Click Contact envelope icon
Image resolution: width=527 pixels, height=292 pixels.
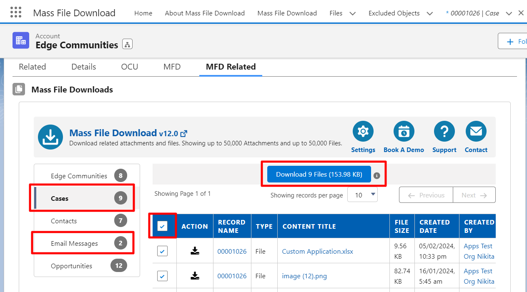click(476, 132)
